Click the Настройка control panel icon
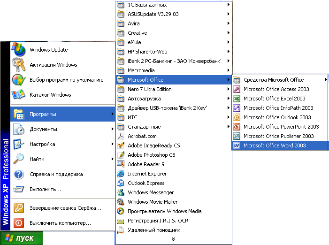Viewport: 329px width, 245px height. click(19, 144)
